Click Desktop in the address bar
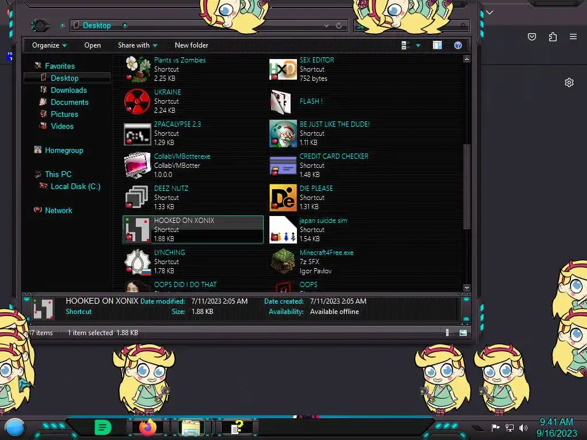Image resolution: width=587 pixels, height=440 pixels. [96, 25]
